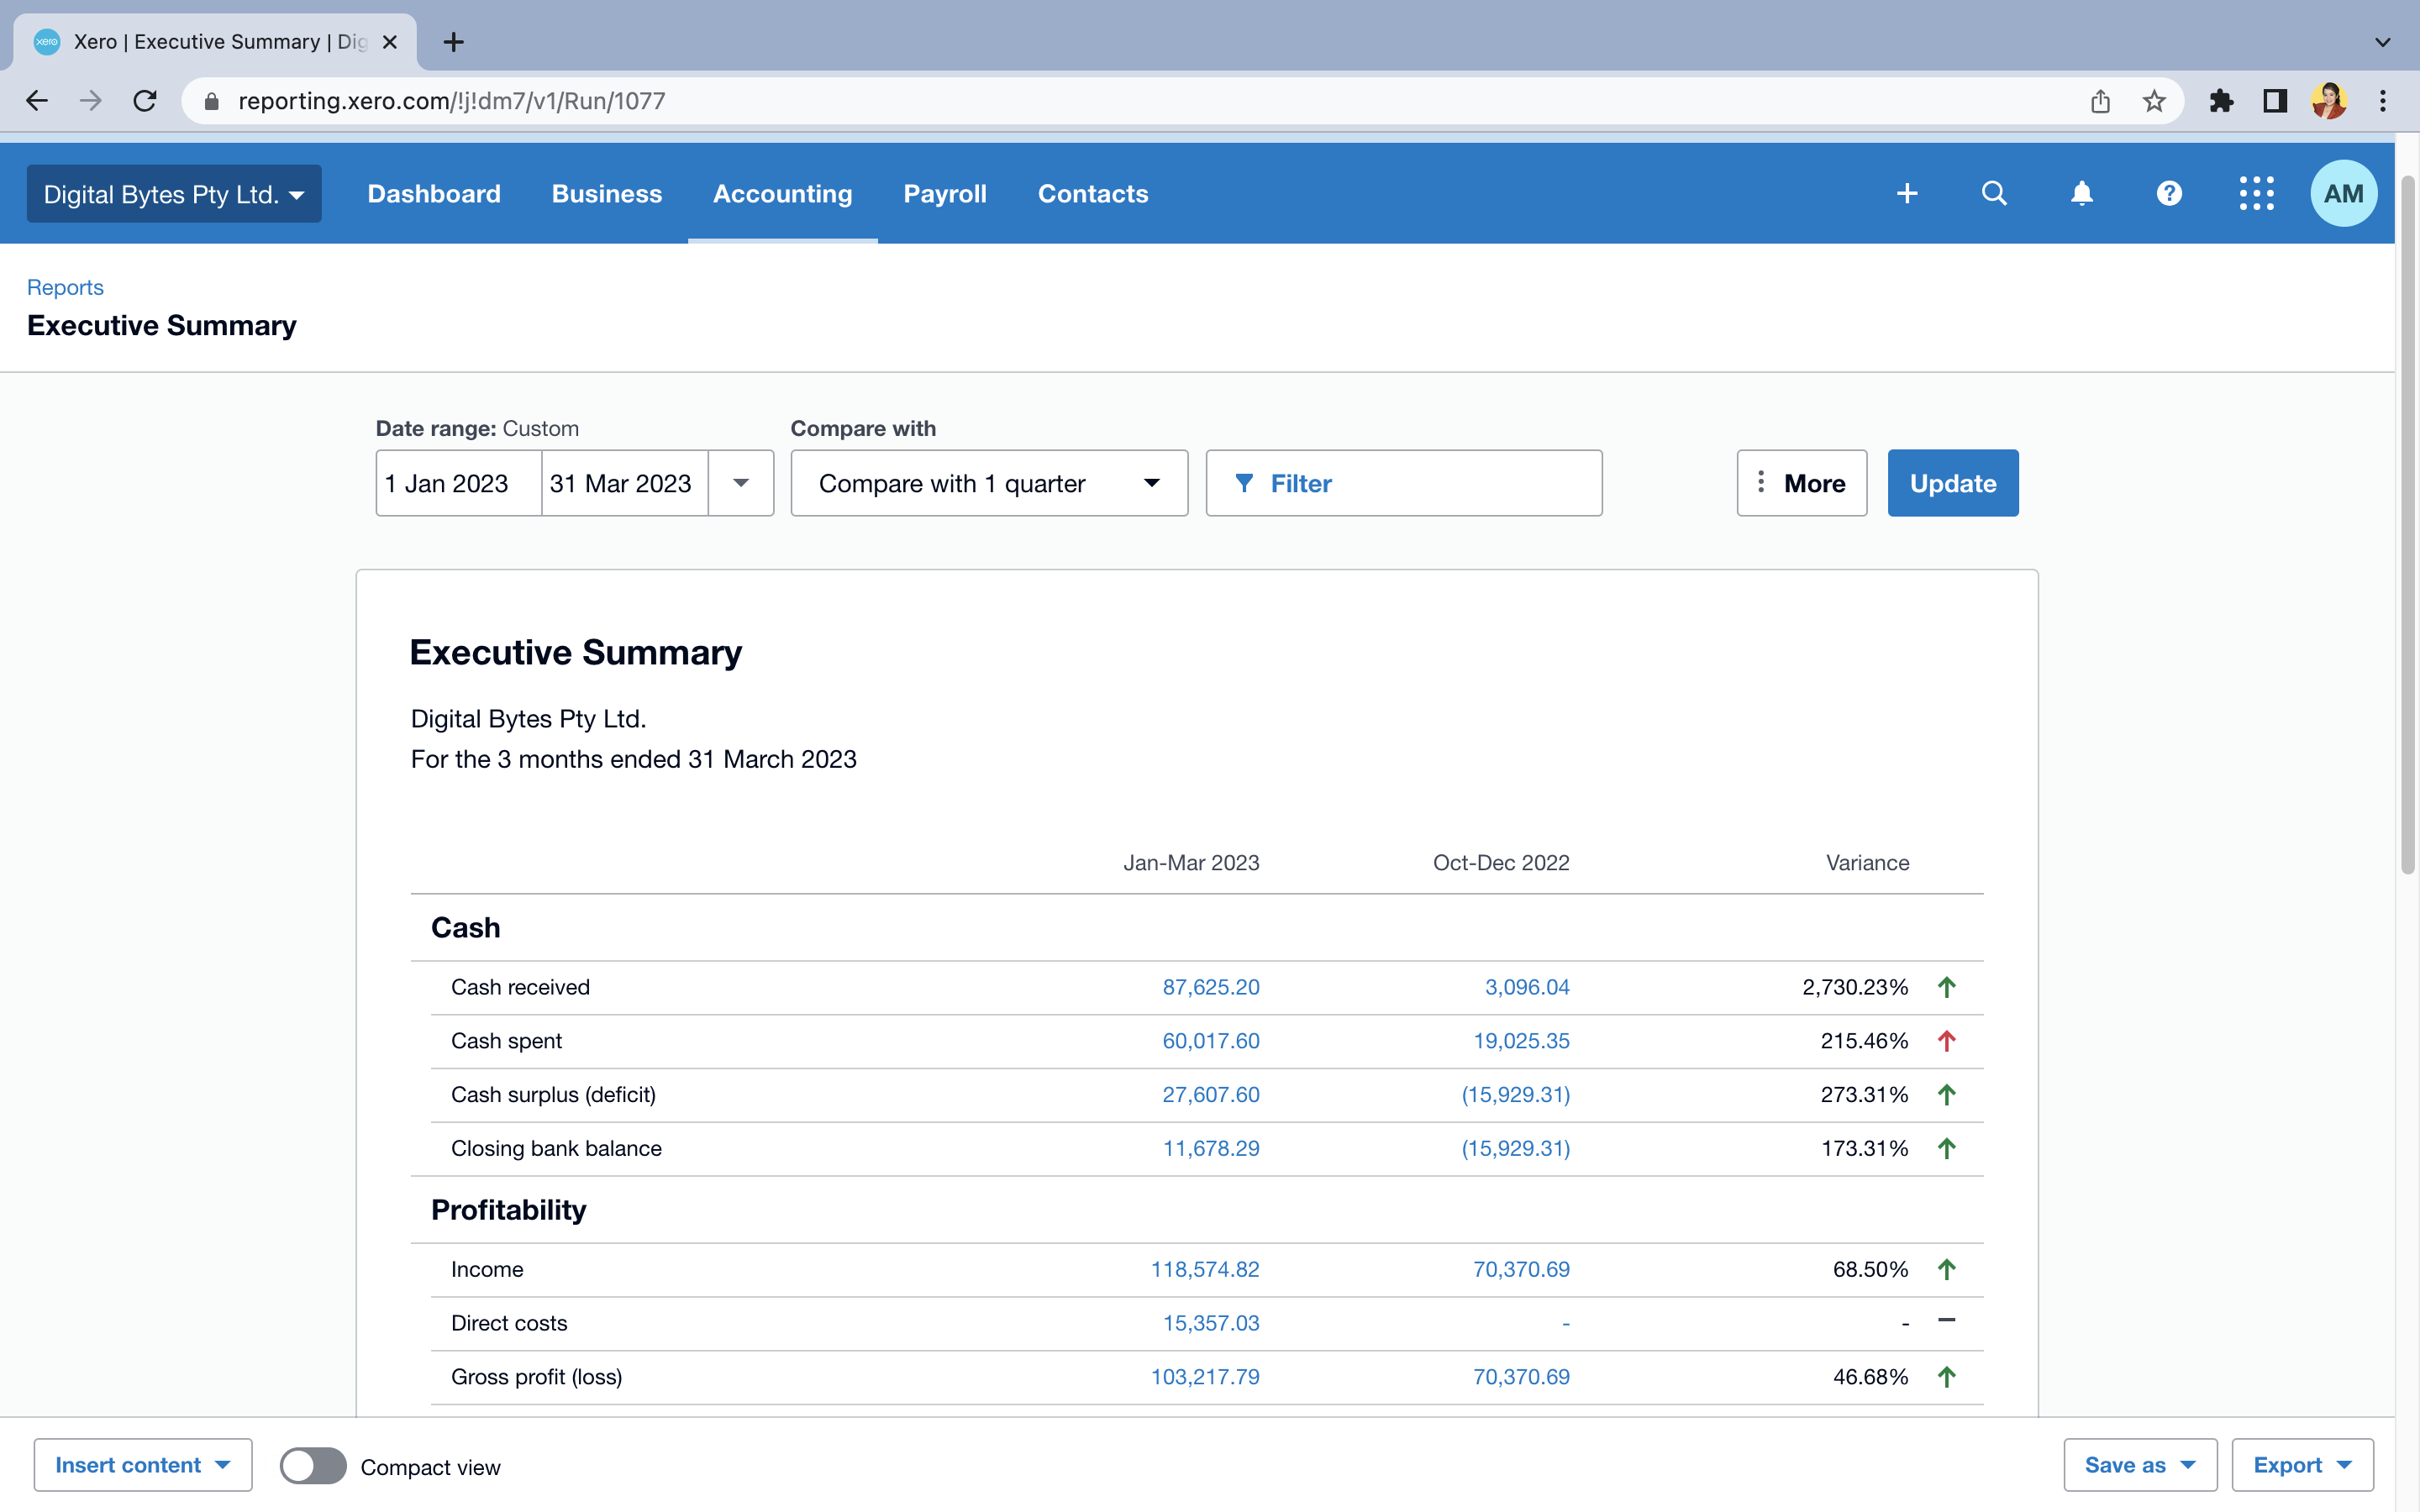This screenshot has width=2420, height=1512.
Task: Open the help question mark icon
Action: pos(2169,193)
